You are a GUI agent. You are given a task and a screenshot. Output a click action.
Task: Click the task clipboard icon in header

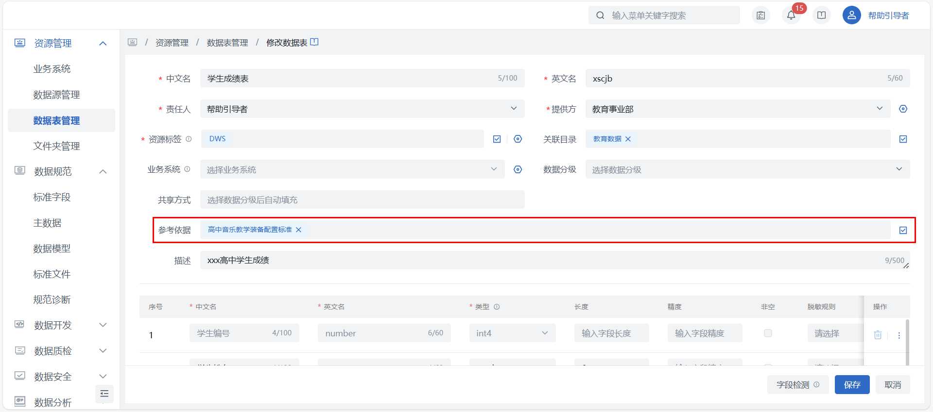click(x=761, y=16)
